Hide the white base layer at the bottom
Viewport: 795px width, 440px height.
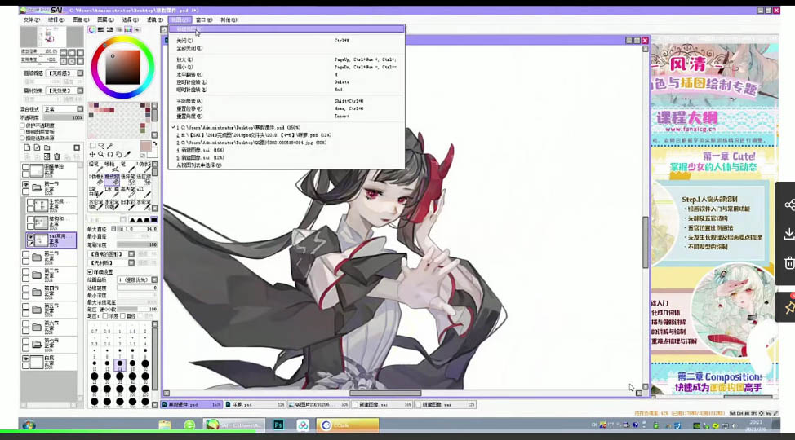(x=25, y=359)
